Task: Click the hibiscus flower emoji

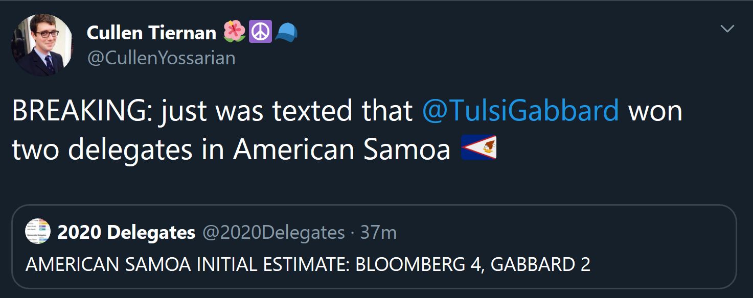Action: tap(234, 32)
